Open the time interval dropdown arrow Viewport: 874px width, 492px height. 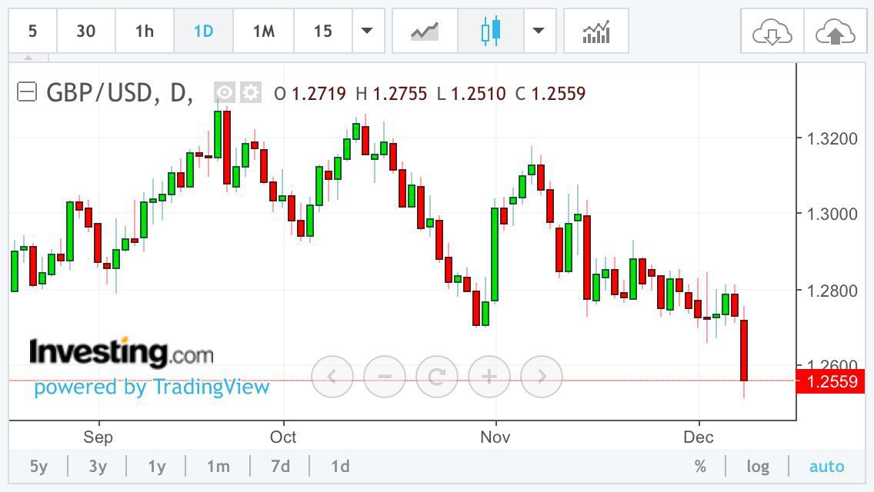367,32
